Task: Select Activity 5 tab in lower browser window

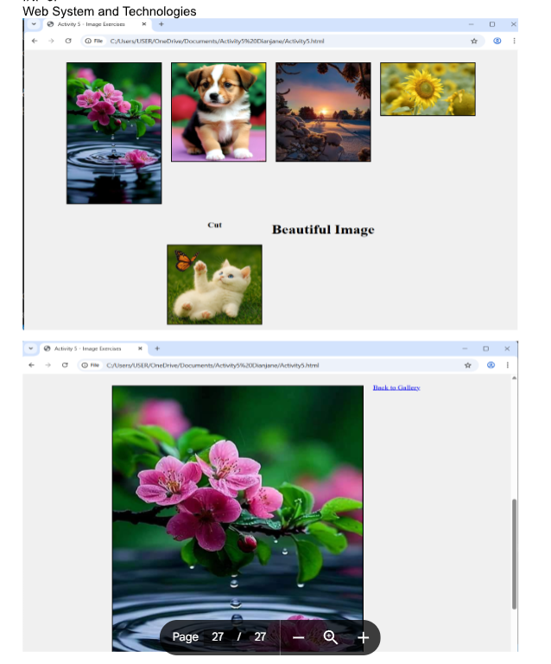Action: click(x=87, y=348)
